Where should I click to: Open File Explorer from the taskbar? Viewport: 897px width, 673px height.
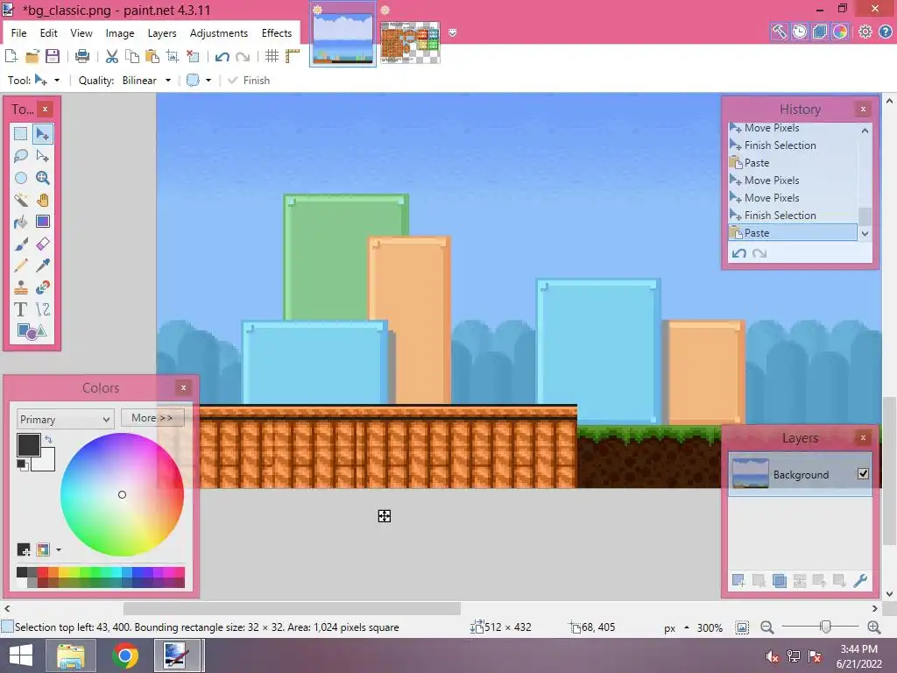click(x=71, y=655)
